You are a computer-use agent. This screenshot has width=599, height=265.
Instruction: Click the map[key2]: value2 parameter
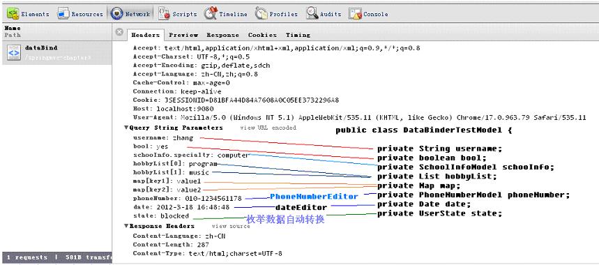(x=167, y=190)
